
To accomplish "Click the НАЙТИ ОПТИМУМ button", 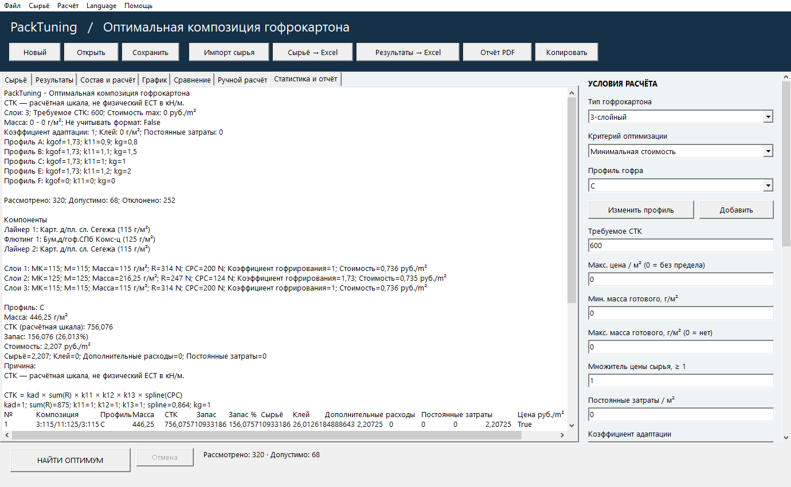I will point(71,459).
